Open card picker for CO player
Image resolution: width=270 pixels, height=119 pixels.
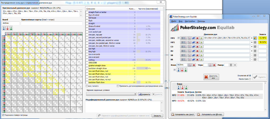(189, 46)
